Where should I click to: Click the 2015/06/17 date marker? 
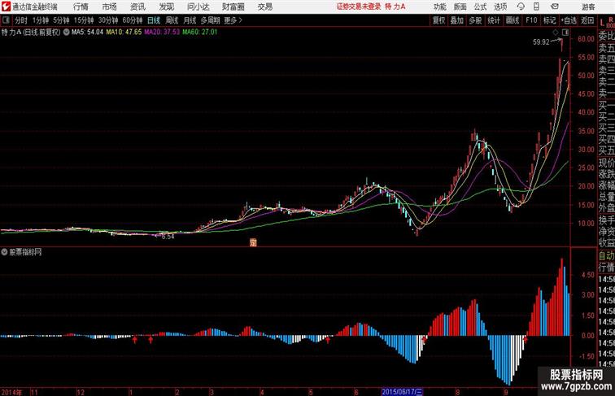click(402, 392)
